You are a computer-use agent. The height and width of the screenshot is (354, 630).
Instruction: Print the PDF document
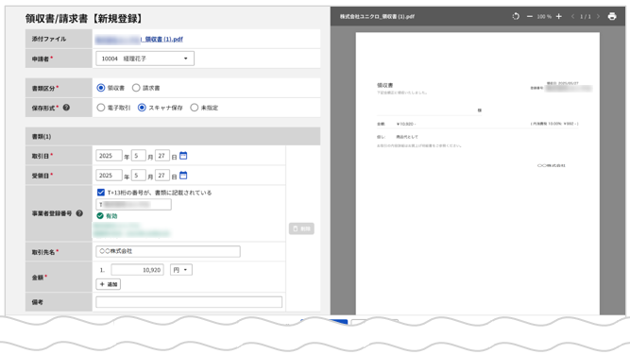(612, 16)
